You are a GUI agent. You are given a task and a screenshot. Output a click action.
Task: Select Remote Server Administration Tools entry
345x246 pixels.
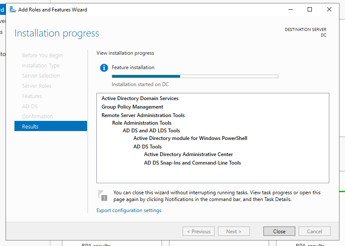[x=143, y=115]
